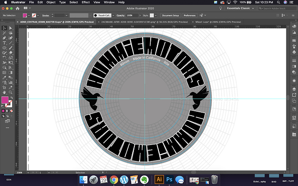Switch to the 2AC88A86 png document tab
The image size is (298, 186).
pyautogui.click(x=144, y=22)
